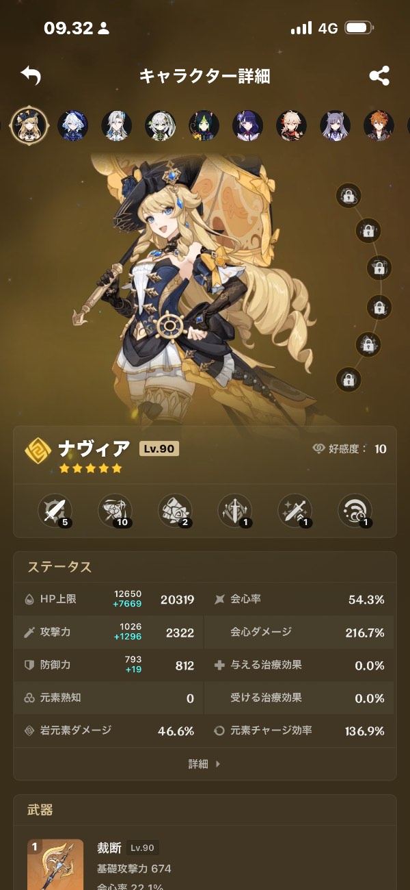
Task: Switch to orange-haired character avatar
Action: click(x=379, y=126)
